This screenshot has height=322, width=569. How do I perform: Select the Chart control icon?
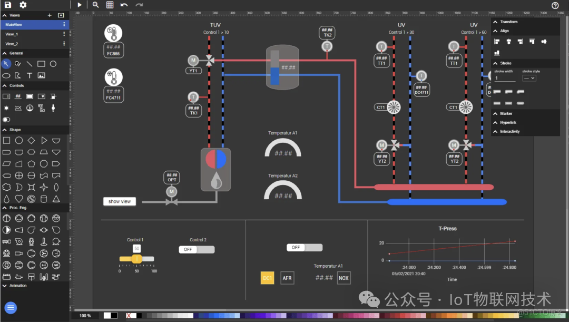pyautogui.click(x=18, y=108)
